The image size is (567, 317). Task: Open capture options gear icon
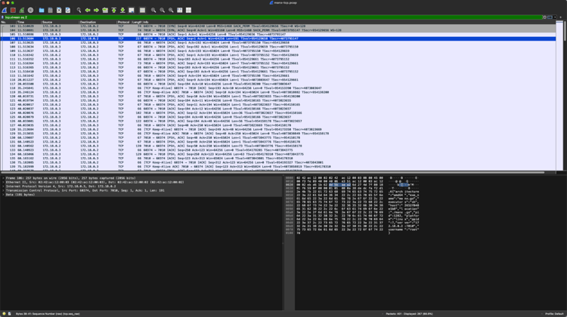point(30,11)
